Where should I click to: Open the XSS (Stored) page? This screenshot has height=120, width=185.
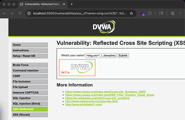pyautogui.click(x=30, y=115)
